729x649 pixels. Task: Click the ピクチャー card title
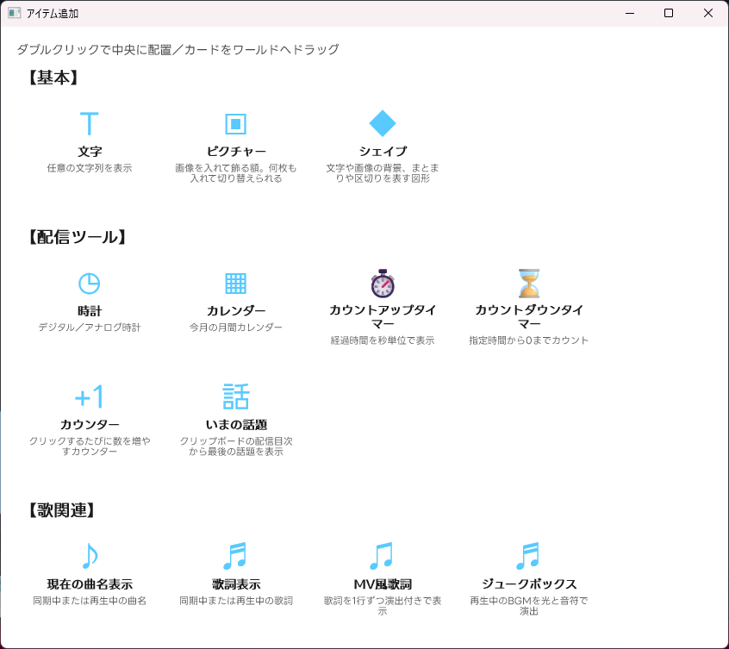tap(236, 152)
